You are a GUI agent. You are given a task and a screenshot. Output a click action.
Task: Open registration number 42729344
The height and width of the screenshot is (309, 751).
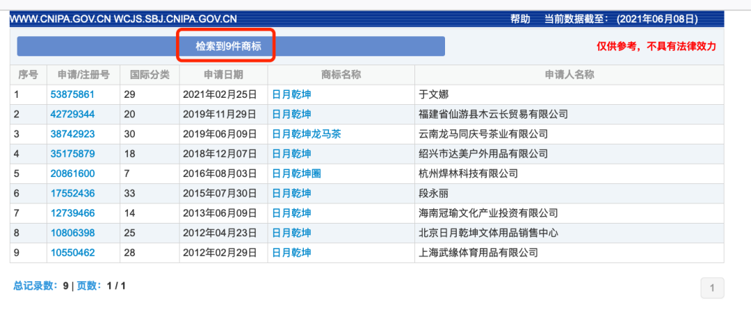pos(72,115)
